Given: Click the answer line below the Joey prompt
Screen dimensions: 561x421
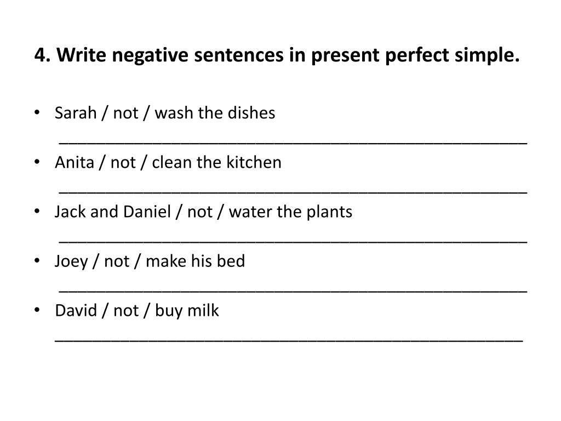Looking at the screenshot, I should point(293,292).
